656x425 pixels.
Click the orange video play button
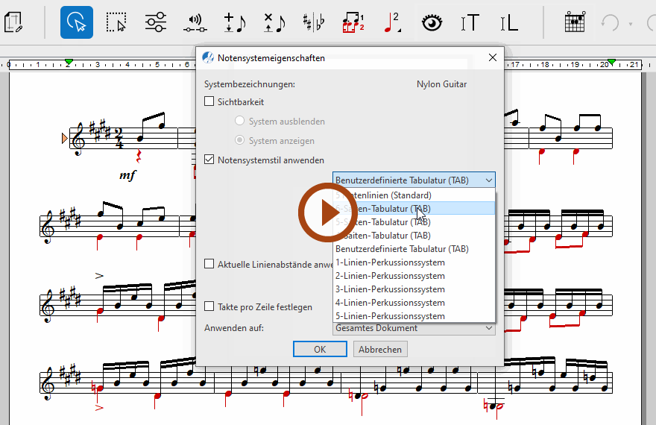[328, 212]
